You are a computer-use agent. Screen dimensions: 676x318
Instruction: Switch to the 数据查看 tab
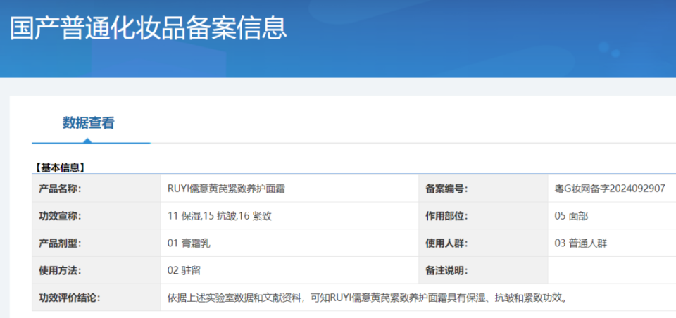coord(89,123)
